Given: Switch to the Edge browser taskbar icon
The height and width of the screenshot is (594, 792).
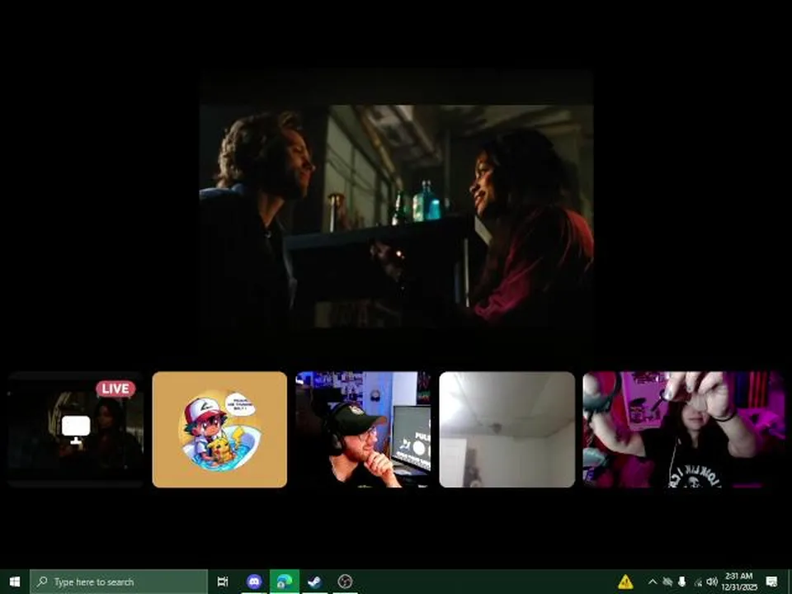Looking at the screenshot, I should pyautogui.click(x=285, y=582).
